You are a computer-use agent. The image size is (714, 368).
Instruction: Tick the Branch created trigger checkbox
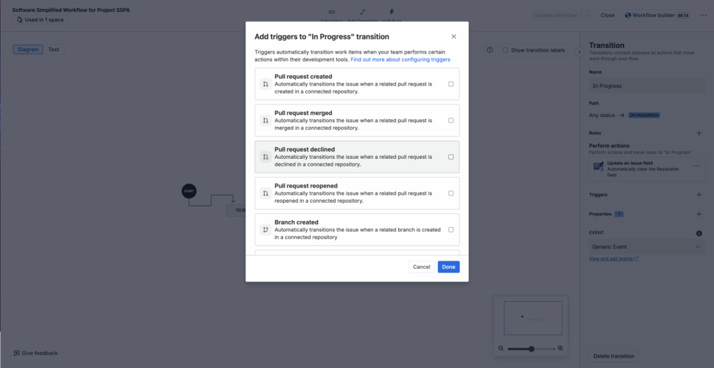tap(451, 229)
